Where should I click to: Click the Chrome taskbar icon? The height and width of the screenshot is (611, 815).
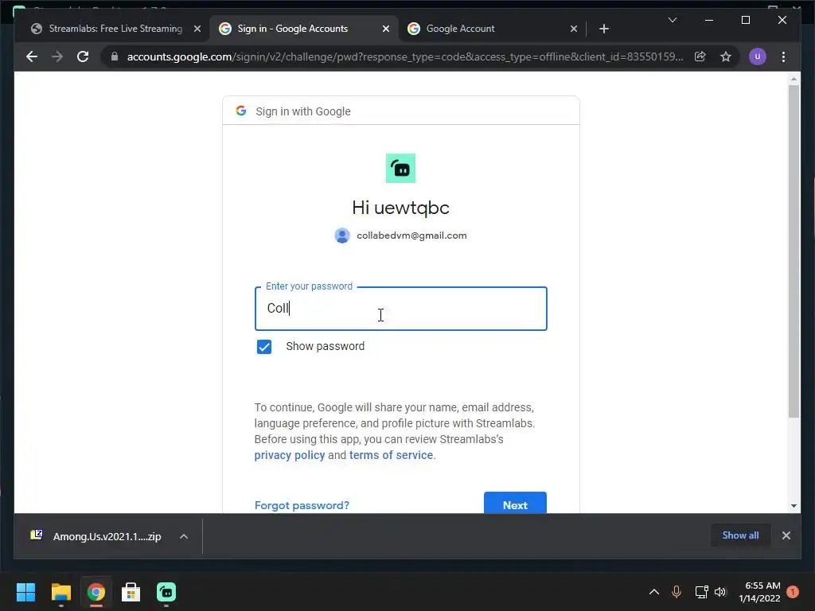point(96,592)
